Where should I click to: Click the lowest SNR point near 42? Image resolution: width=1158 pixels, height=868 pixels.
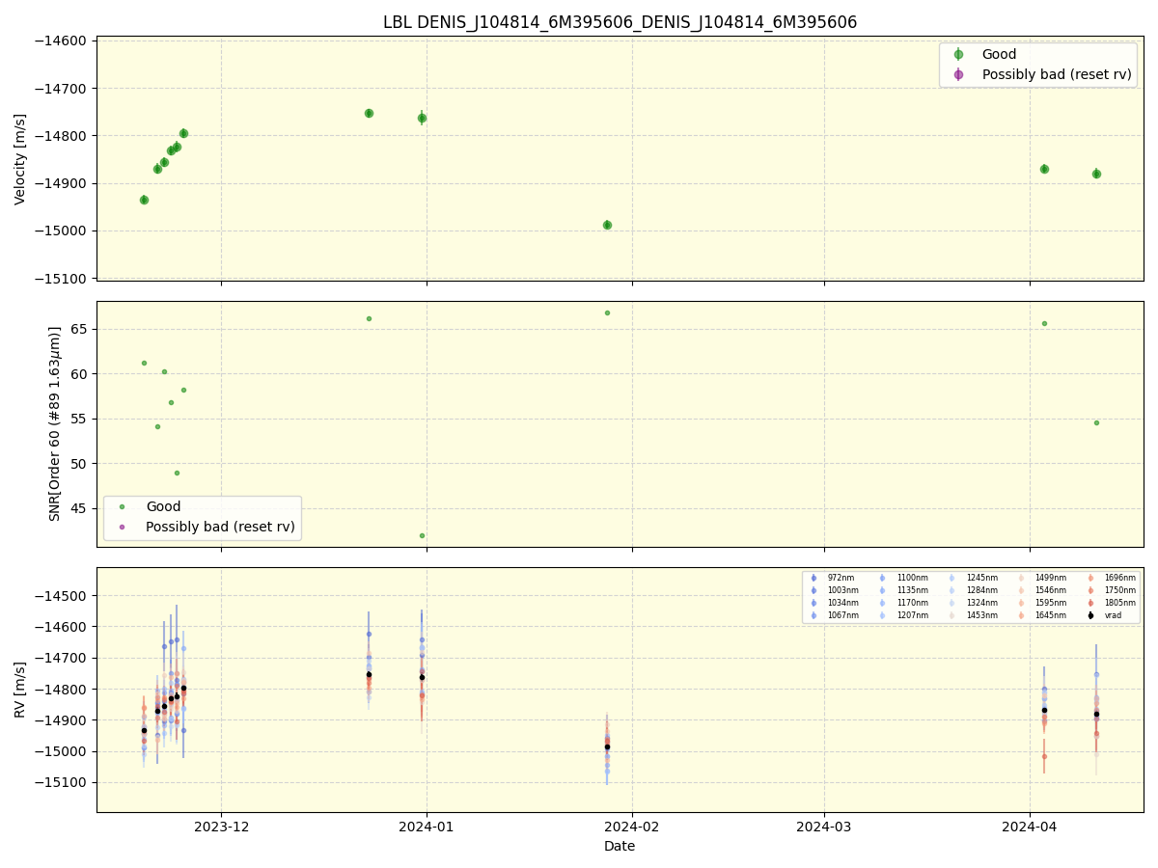point(422,535)
